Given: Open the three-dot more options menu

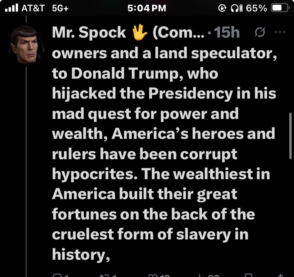Looking at the screenshot, I should 280,32.
